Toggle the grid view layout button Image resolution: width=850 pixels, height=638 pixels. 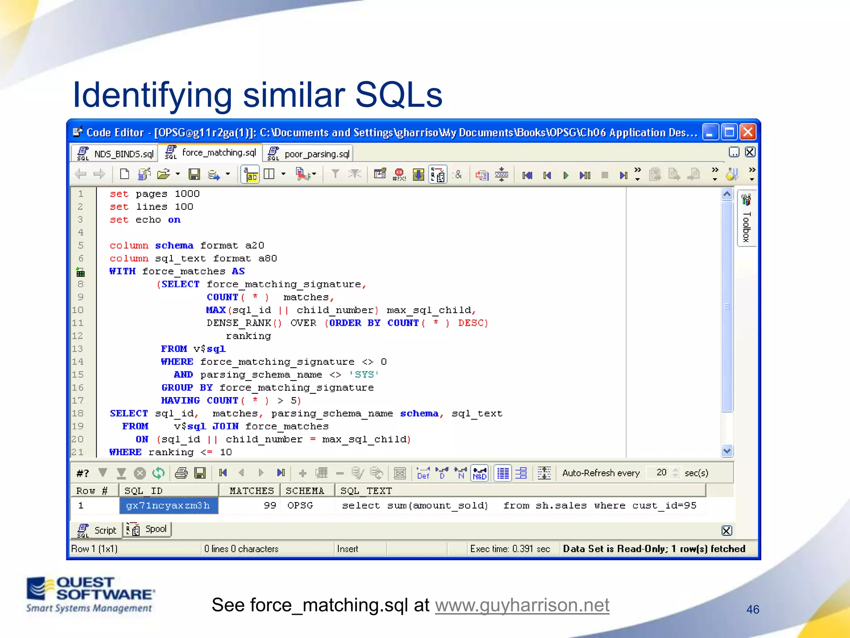coord(503,473)
